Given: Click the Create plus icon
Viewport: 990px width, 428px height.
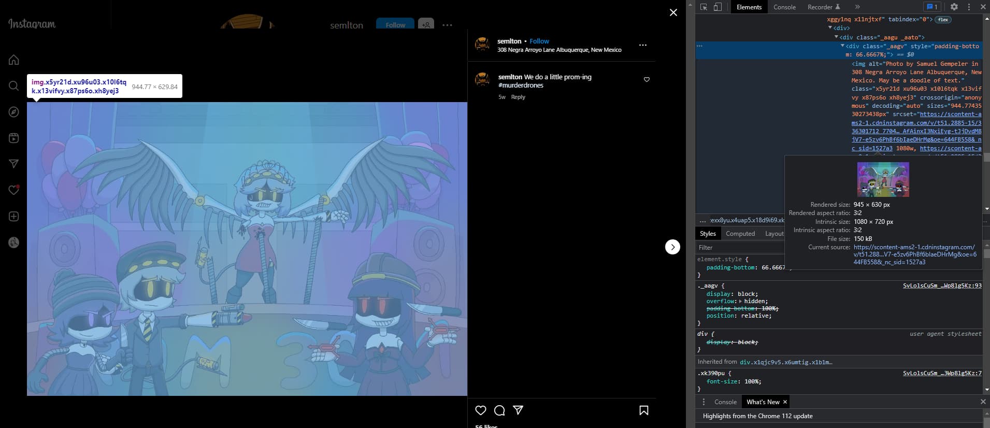Looking at the screenshot, I should [x=14, y=216].
